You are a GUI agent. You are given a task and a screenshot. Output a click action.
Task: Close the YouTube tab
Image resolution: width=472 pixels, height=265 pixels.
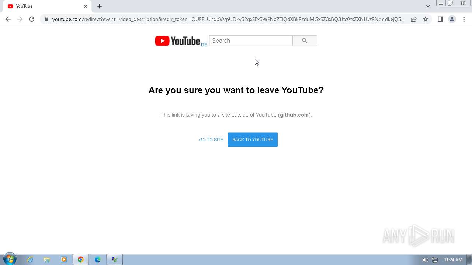[x=86, y=6]
